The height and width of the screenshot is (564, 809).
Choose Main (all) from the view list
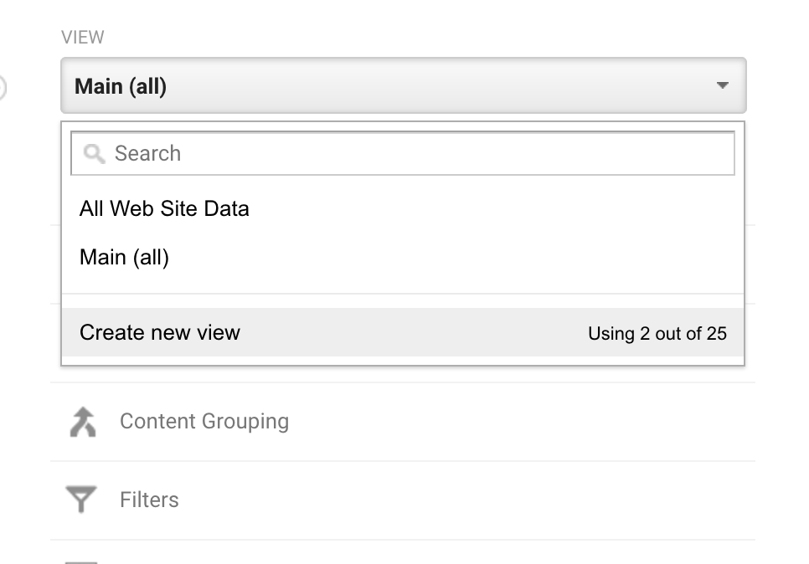click(124, 257)
